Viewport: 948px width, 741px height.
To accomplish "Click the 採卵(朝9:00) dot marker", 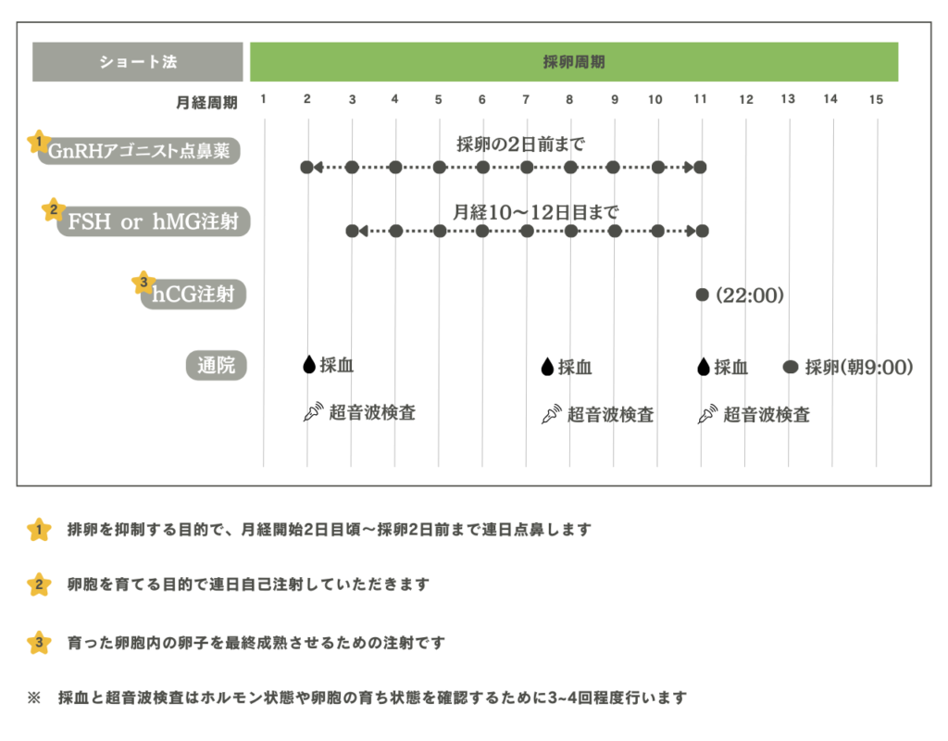I will 791,366.
